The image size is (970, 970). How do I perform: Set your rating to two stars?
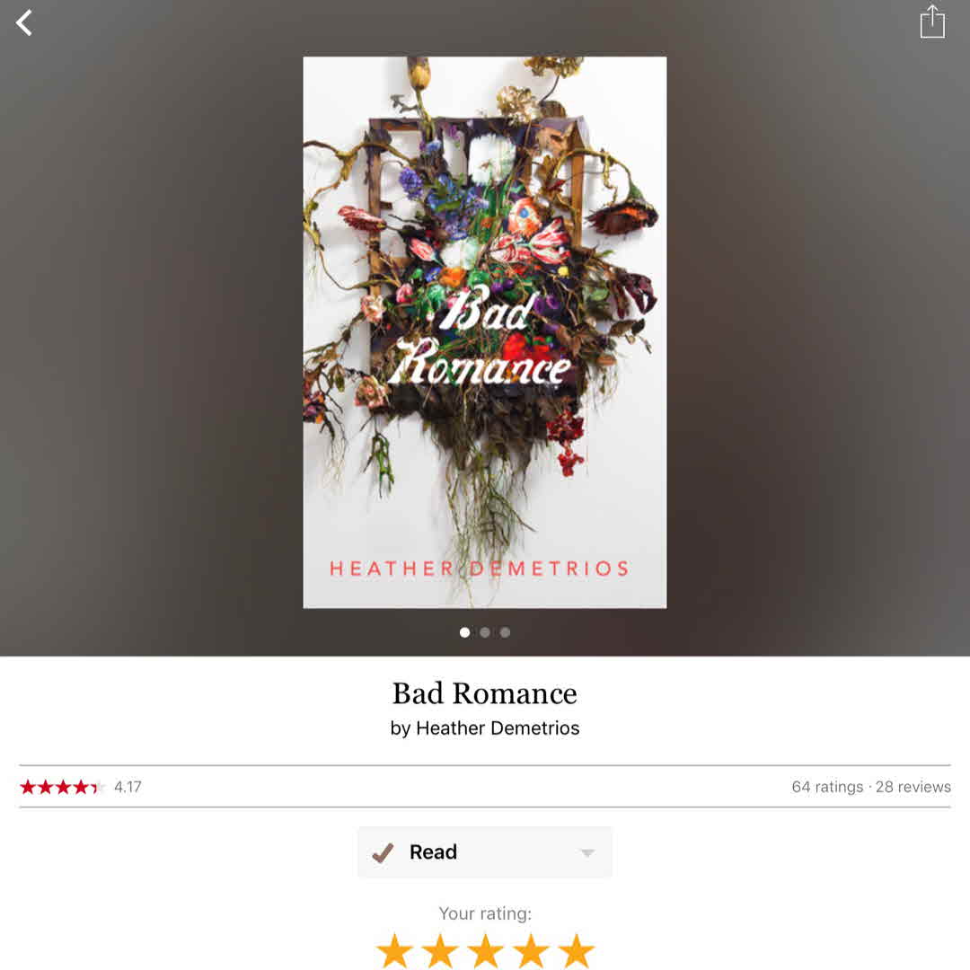(440, 951)
